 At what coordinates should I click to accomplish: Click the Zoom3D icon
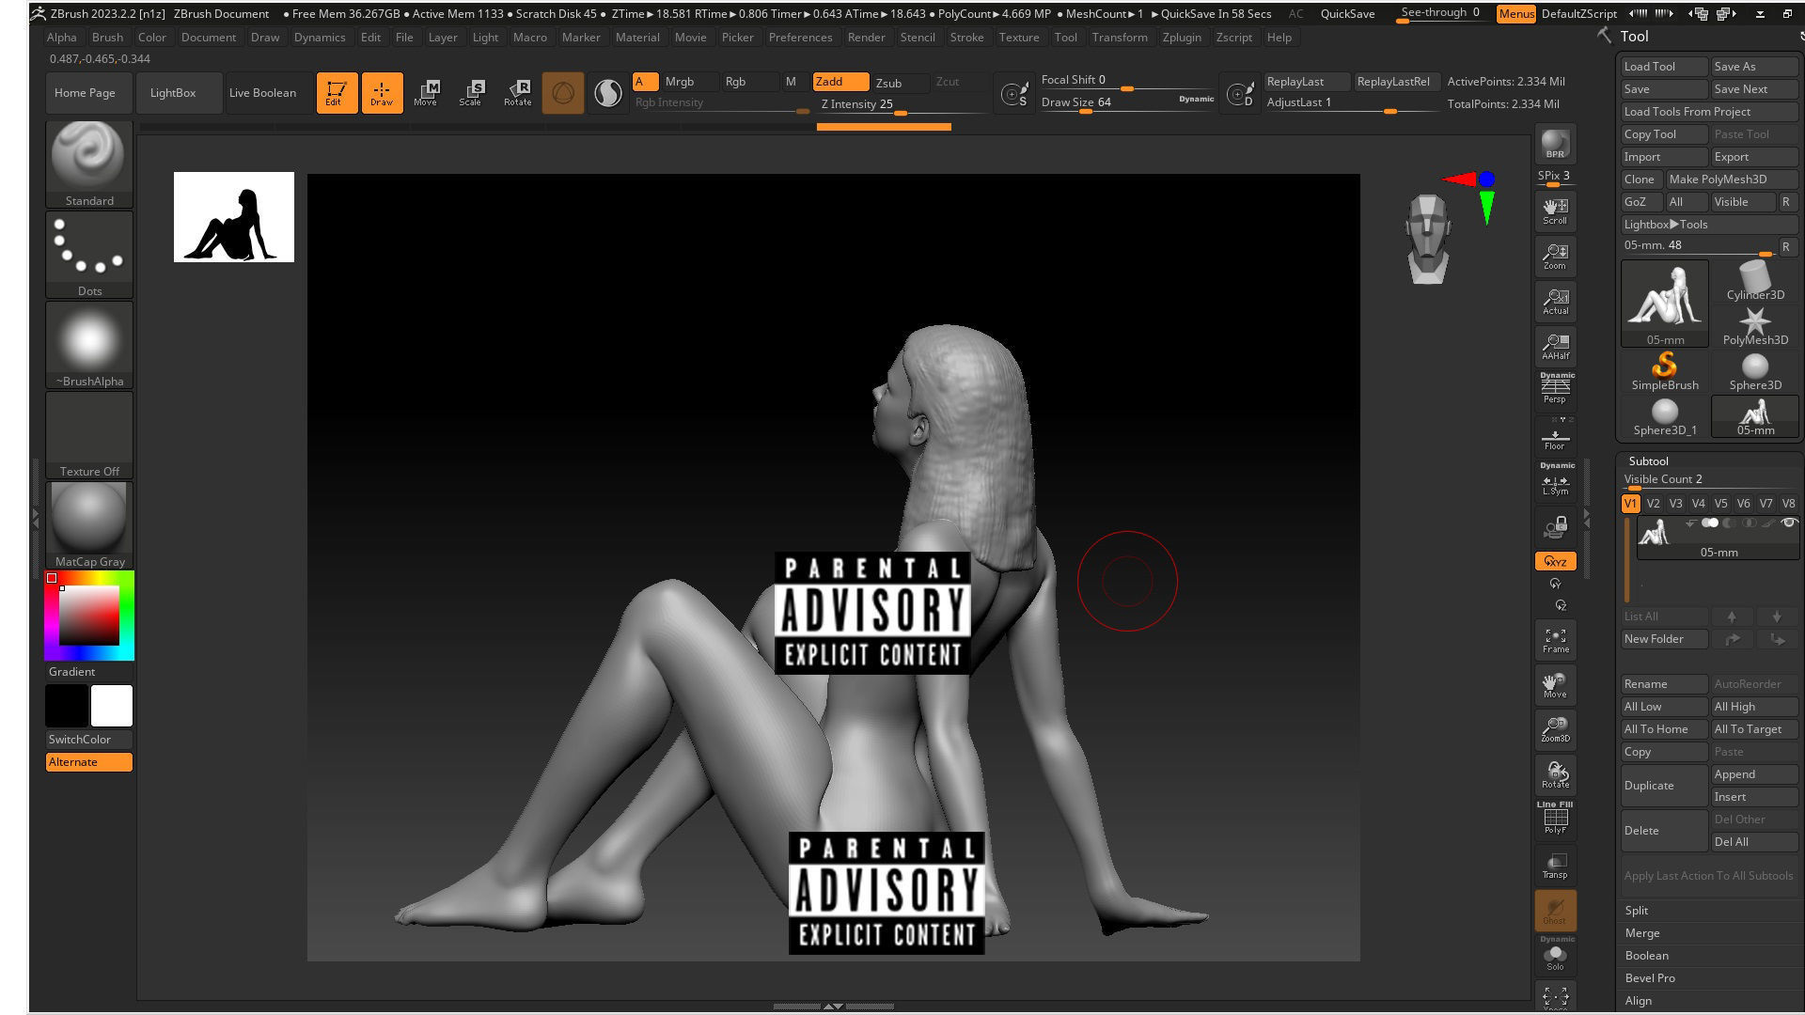tap(1555, 729)
